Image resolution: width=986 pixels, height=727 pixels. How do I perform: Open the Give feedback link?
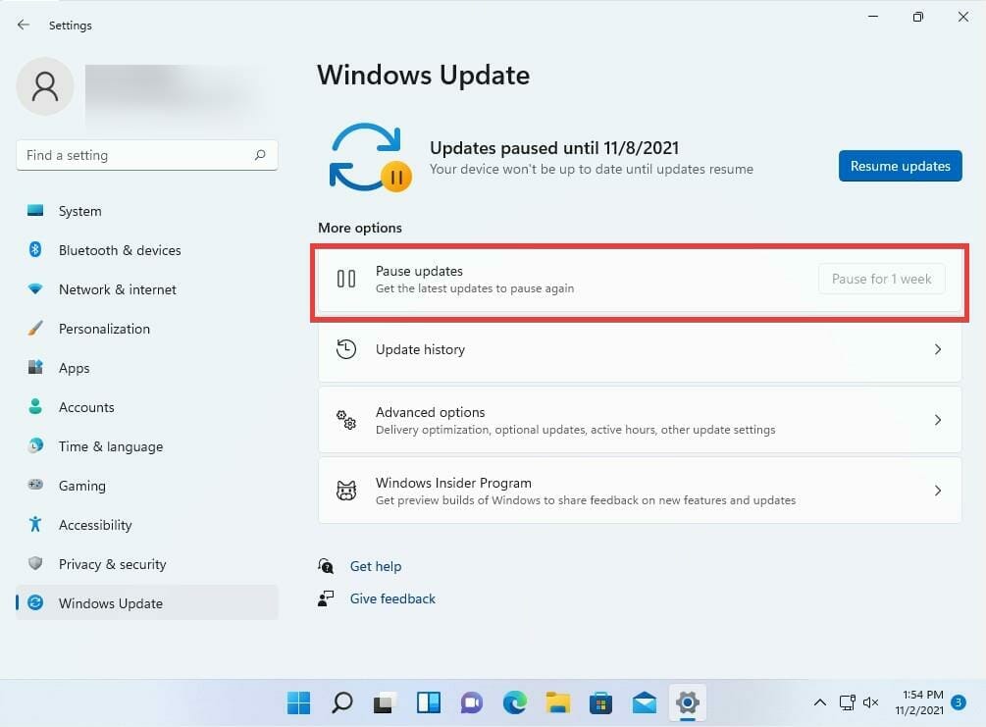click(392, 598)
